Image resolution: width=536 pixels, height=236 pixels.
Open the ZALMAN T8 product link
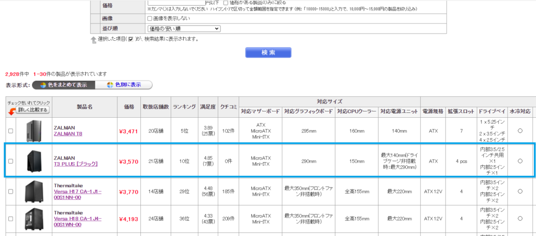coord(68,133)
